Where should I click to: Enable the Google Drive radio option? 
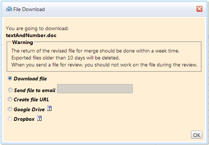10,109
